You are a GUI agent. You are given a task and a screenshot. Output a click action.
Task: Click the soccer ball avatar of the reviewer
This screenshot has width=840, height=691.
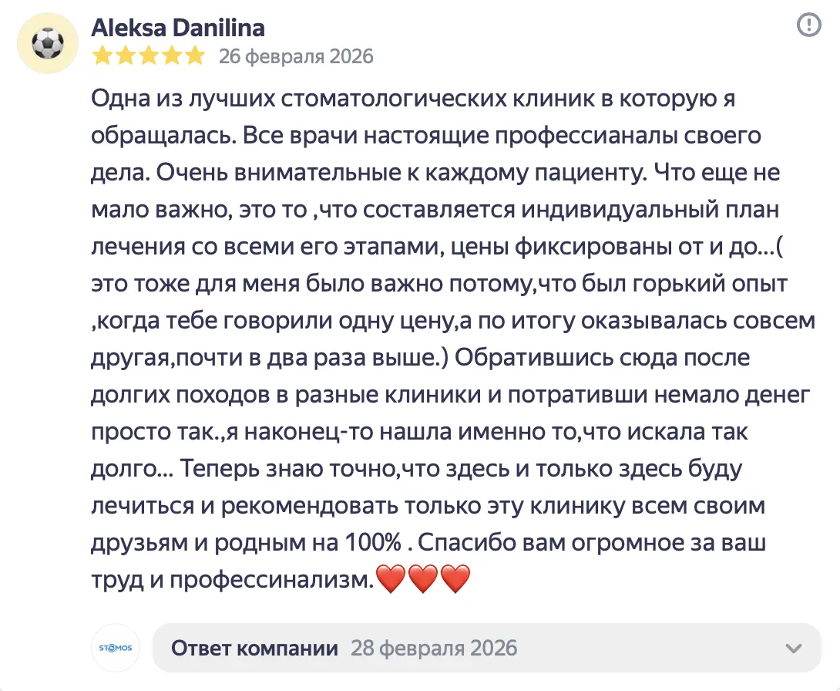pyautogui.click(x=48, y=43)
